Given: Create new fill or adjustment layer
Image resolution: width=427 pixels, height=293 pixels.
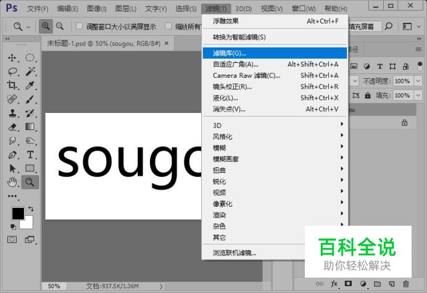Looking at the screenshot, I should coord(363,284).
